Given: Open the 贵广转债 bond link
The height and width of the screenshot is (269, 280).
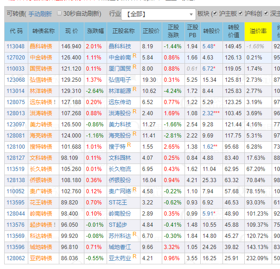Looking at the screenshot, I should [41, 191].
